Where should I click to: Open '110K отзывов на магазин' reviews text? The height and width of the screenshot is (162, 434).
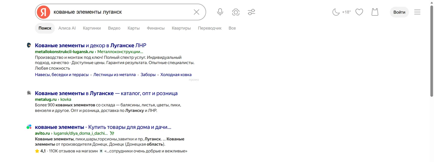click(73, 151)
